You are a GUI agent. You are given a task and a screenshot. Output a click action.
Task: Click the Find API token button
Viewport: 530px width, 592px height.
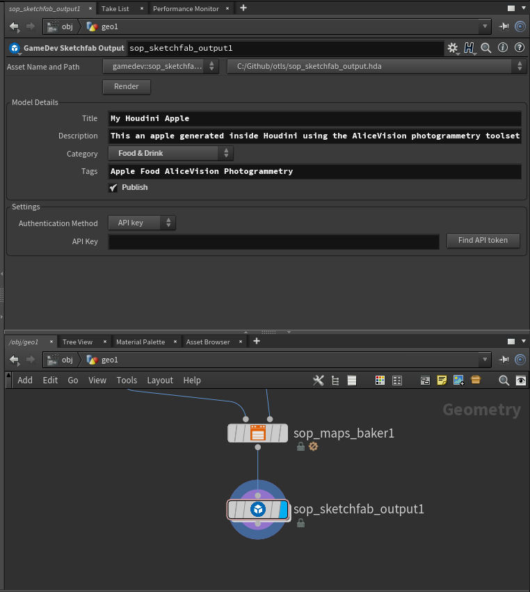(483, 241)
